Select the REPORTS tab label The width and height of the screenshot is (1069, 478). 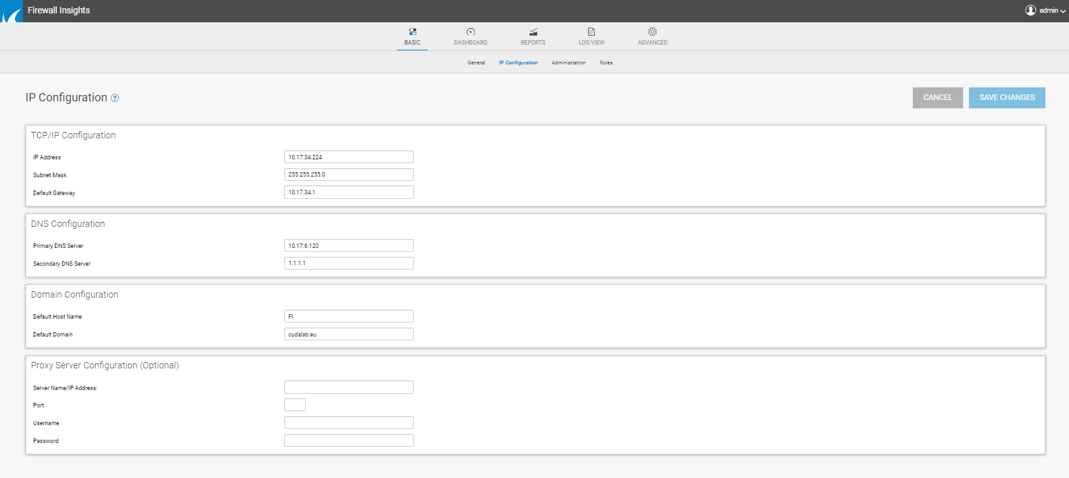point(533,43)
